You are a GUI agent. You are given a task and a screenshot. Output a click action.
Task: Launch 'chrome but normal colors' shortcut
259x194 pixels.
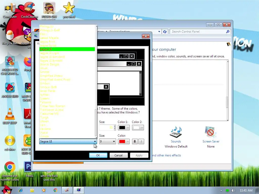pyautogui.click(x=10, y=171)
